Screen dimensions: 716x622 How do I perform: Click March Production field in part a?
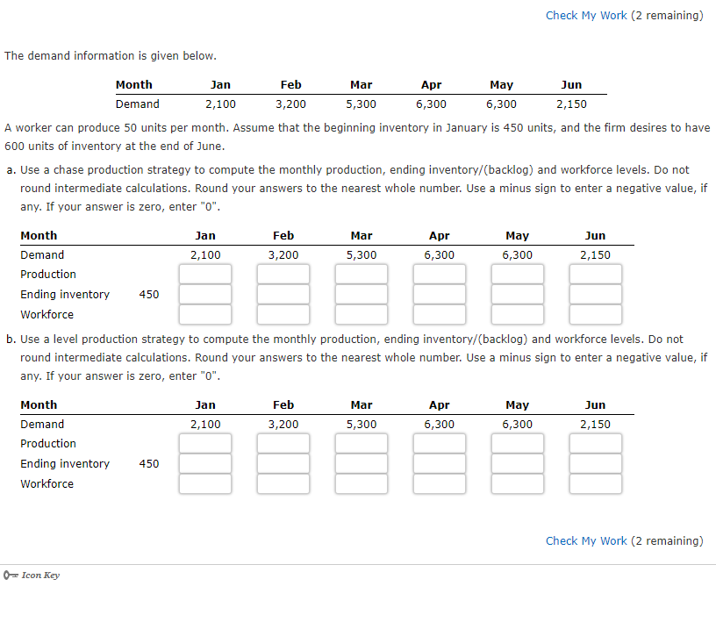tap(361, 274)
